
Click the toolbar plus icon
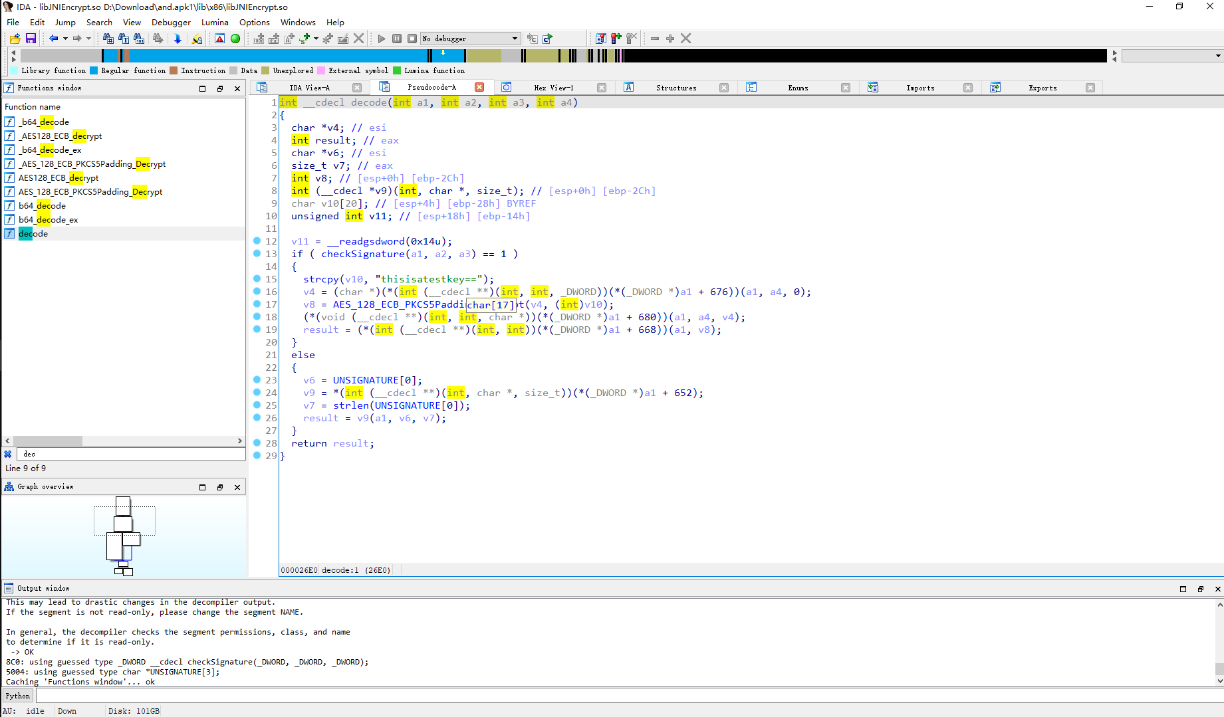tap(670, 39)
